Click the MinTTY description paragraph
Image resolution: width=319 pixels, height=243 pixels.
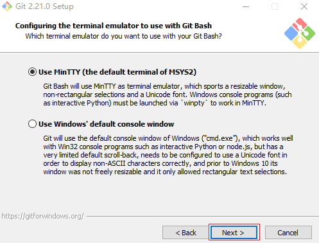pyautogui.click(x=168, y=94)
